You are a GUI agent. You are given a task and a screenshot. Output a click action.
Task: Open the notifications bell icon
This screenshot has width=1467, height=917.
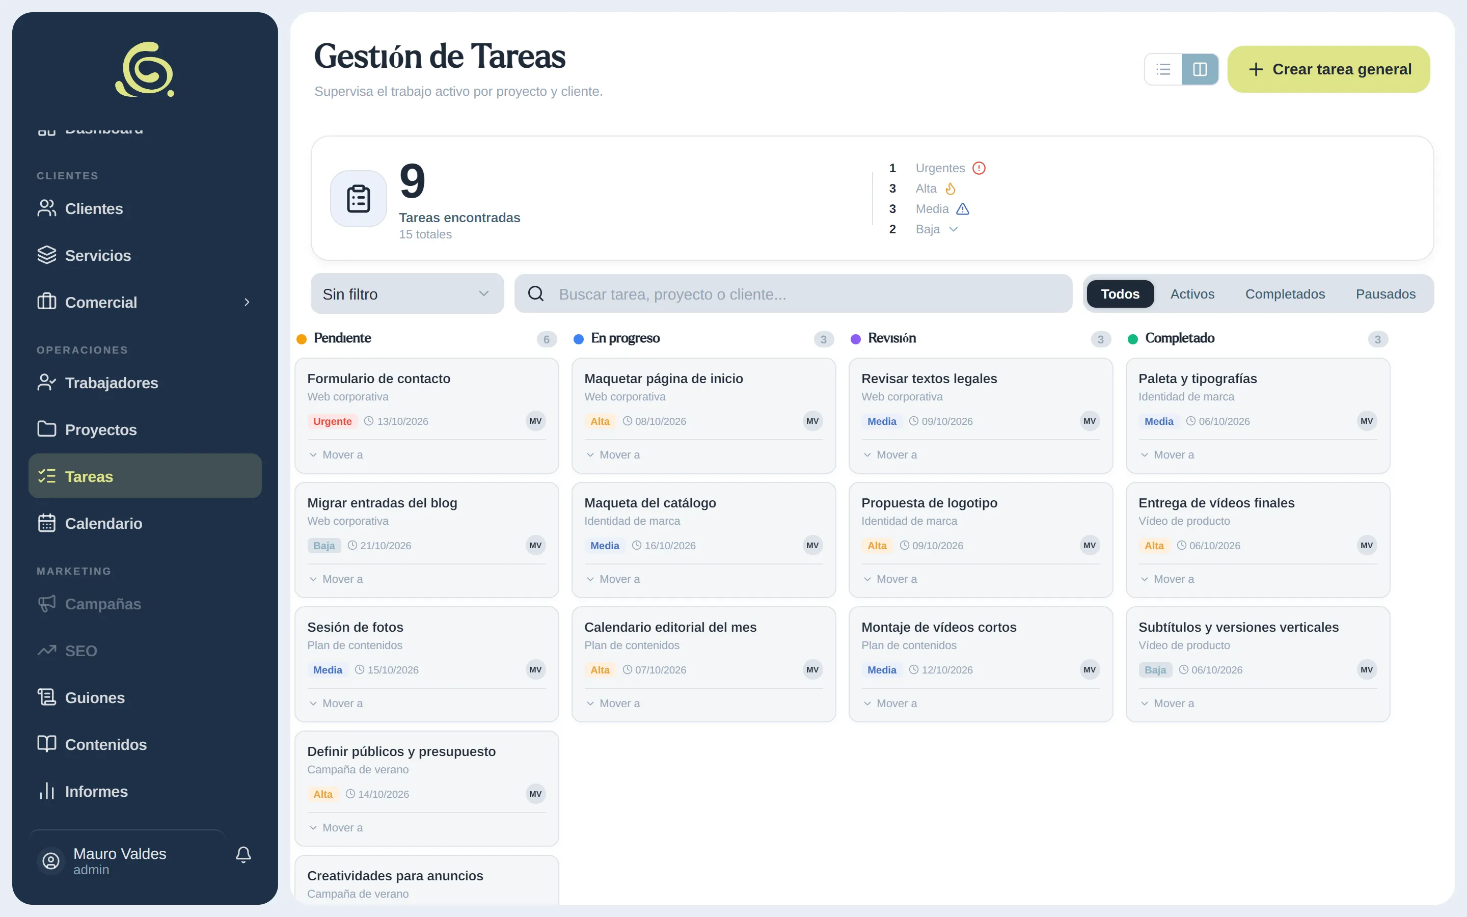pyautogui.click(x=243, y=854)
